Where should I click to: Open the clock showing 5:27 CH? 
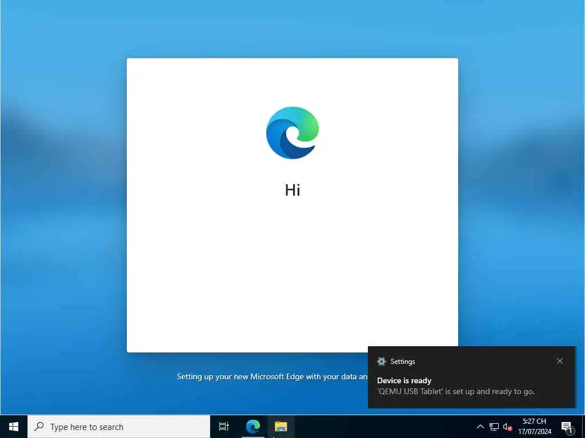tap(534, 427)
